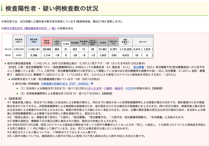209x146 pixels.
Task: Select the table cell showing 1,143,141
Action: [34, 49]
